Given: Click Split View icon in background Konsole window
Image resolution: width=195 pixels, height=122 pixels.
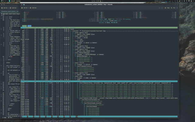Looking at the screenshot, I should click(10, 8).
